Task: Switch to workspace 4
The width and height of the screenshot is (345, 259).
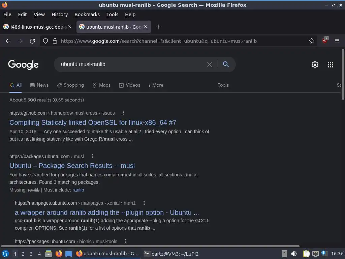Action: point(39,254)
